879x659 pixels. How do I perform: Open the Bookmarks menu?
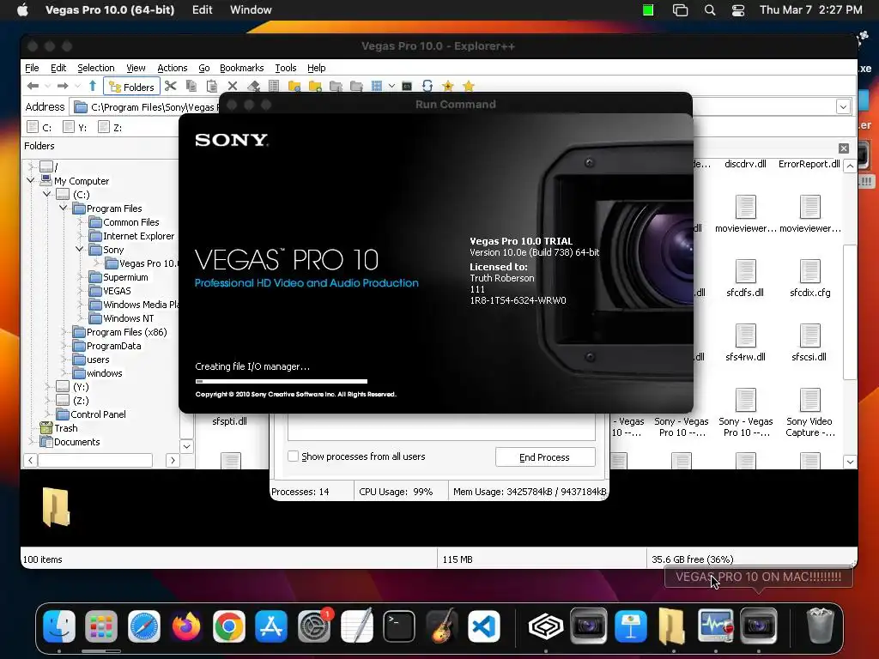241,68
